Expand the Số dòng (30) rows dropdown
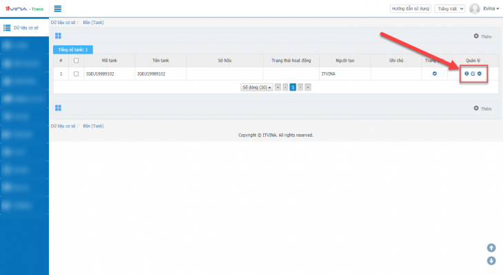Screen dimensions: 503x275 click(256, 87)
